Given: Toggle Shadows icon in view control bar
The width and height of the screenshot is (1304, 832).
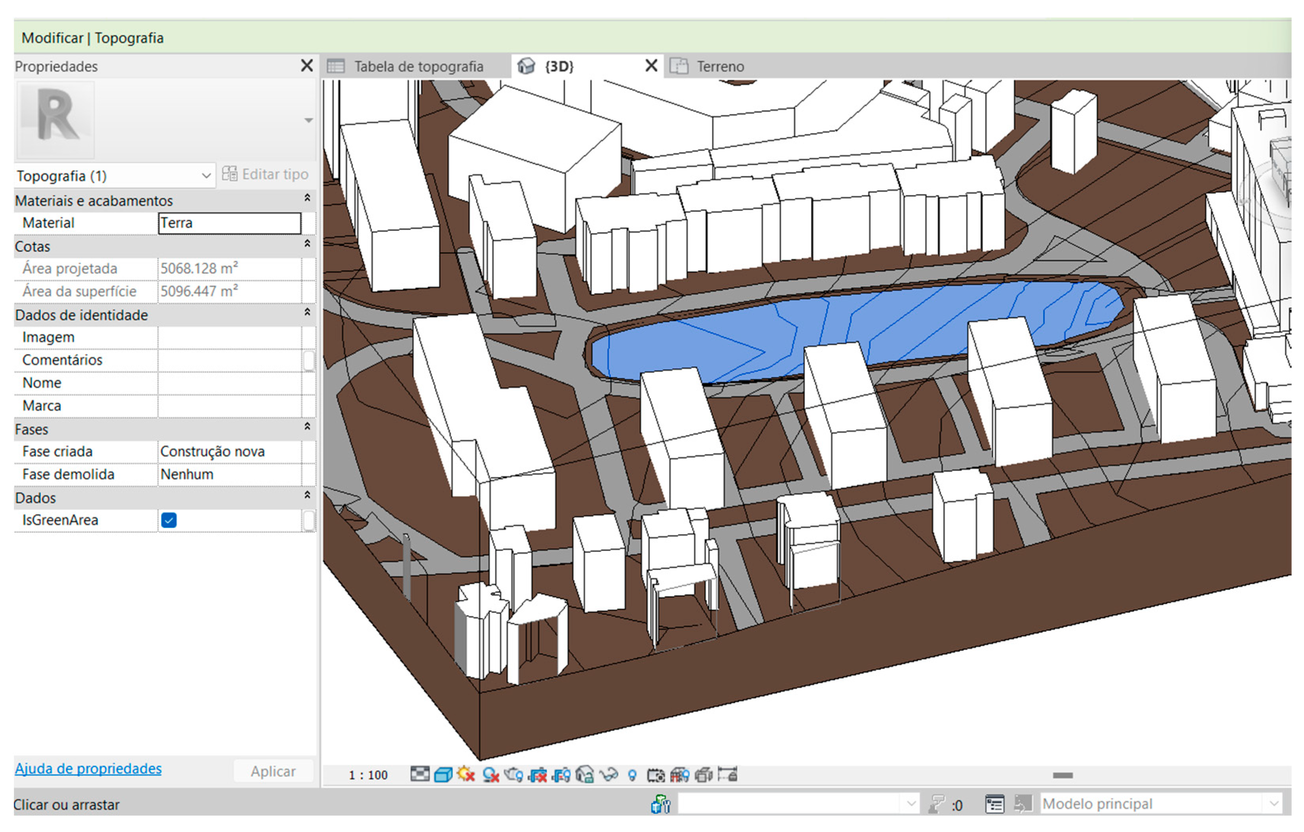Looking at the screenshot, I should [491, 775].
